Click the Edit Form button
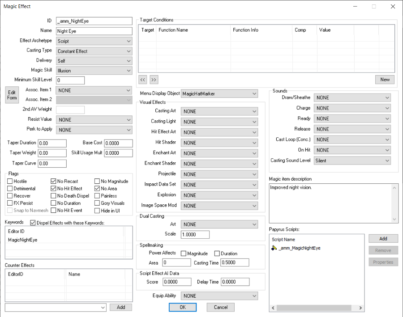 coord(12,95)
